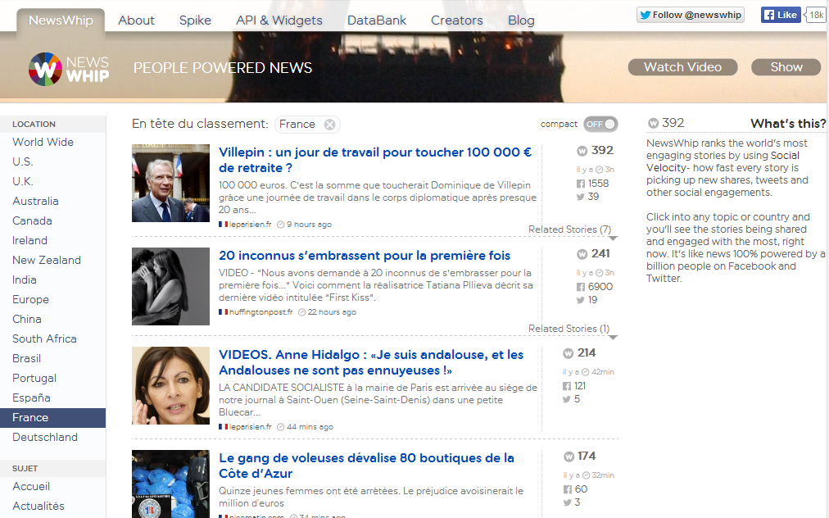Open Le gang de voleuses headline
Image resolution: width=829 pixels, height=518 pixels.
click(x=366, y=466)
